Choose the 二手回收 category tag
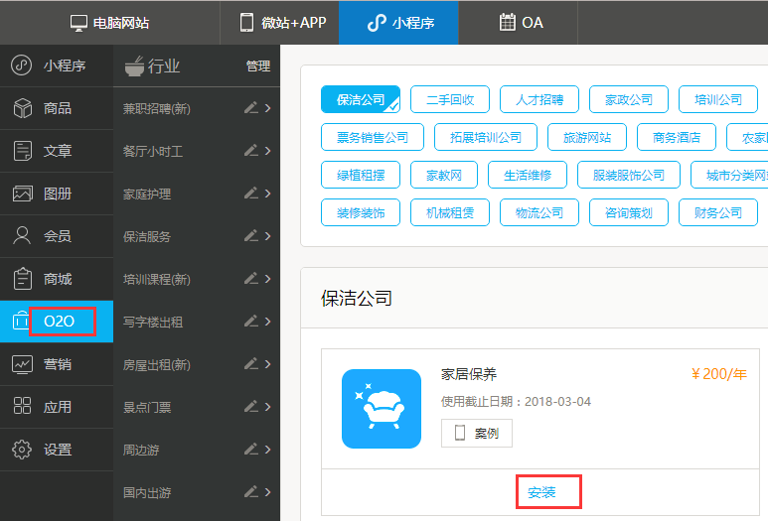Image resolution: width=768 pixels, height=521 pixels. [449, 100]
